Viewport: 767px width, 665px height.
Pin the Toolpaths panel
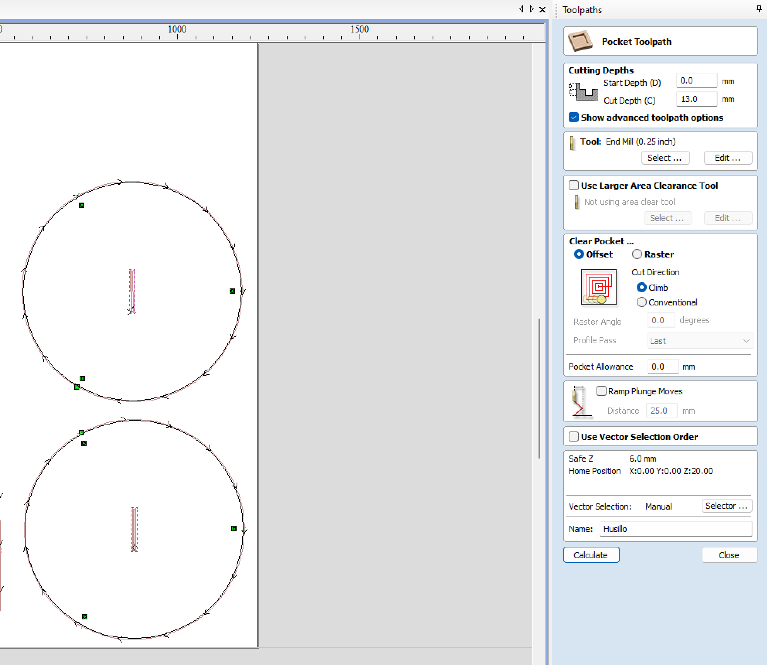click(759, 9)
